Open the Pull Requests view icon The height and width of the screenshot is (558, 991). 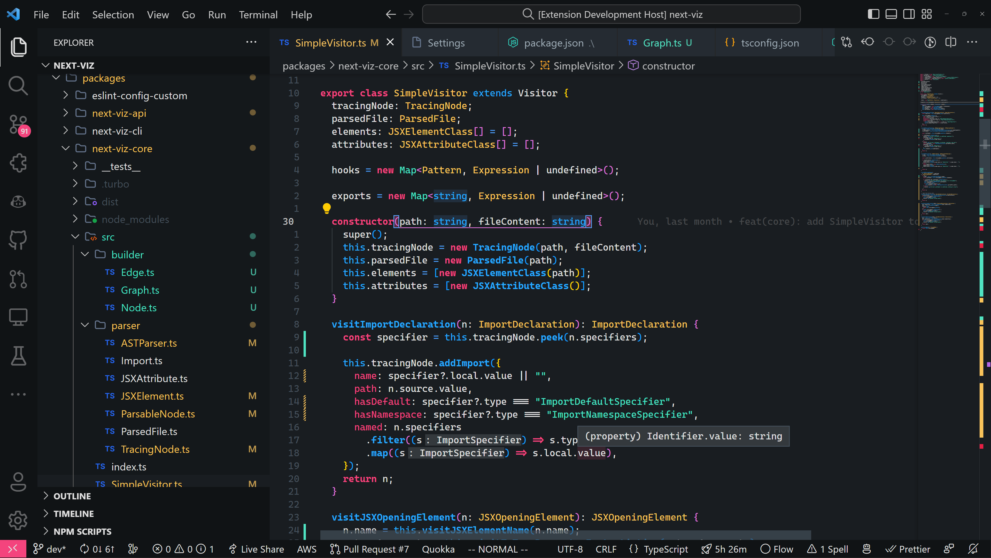click(x=18, y=279)
